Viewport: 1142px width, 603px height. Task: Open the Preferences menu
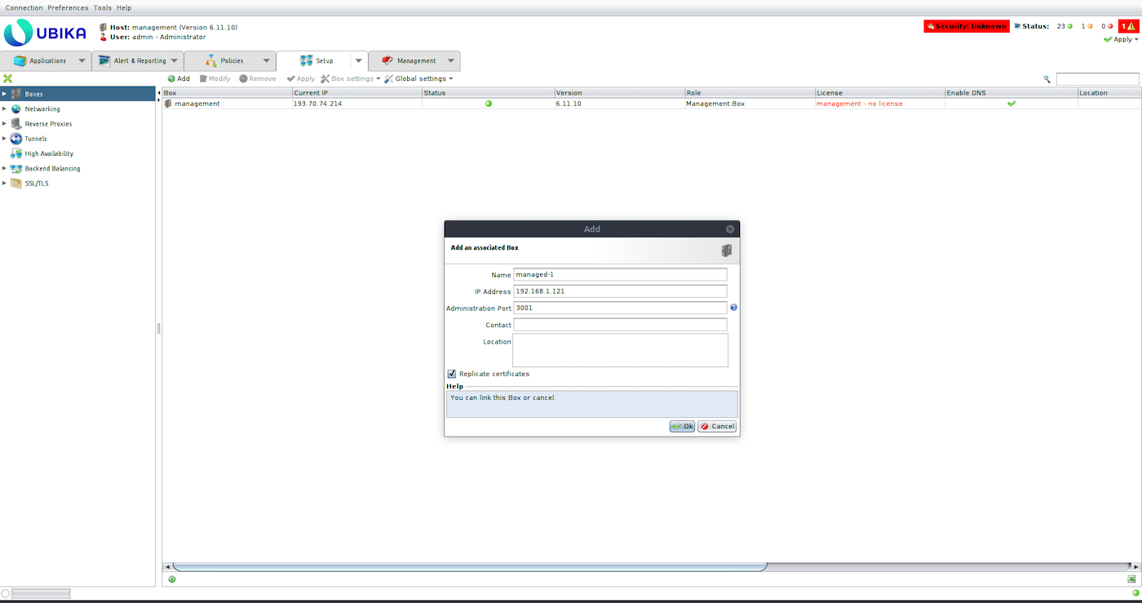click(68, 7)
